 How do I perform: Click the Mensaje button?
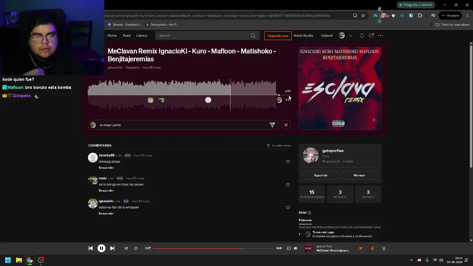pos(359,175)
